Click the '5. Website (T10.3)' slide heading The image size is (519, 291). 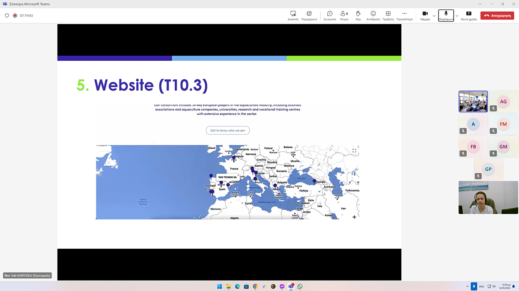click(142, 85)
